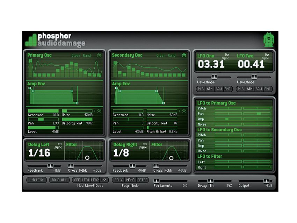297x223 pixels.
Task: Toggle sync mode for Delay Right
Action: (x=143, y=147)
